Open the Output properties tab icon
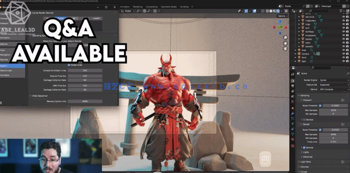 click(293, 86)
